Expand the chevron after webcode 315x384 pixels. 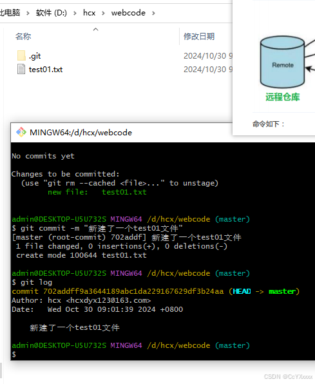coord(153,13)
